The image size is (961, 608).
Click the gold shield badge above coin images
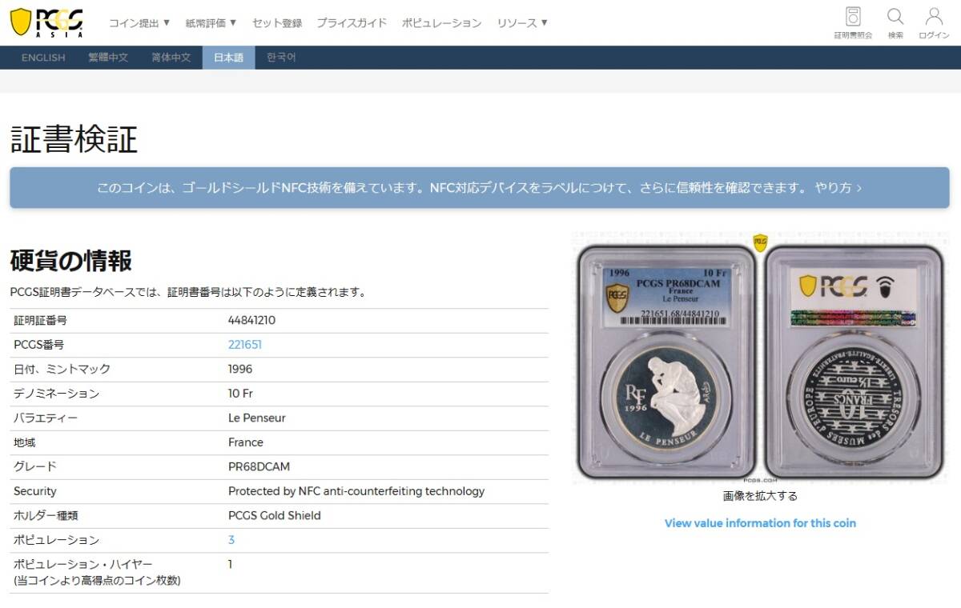pyautogui.click(x=760, y=242)
